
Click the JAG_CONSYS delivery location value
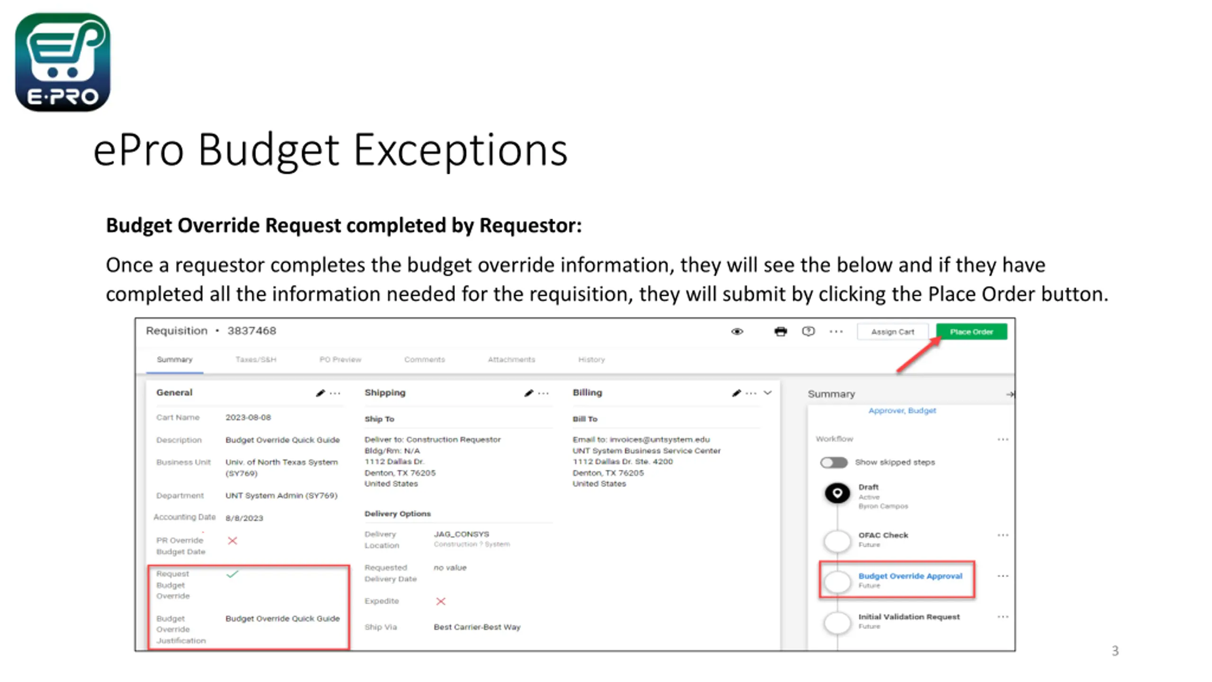461,534
